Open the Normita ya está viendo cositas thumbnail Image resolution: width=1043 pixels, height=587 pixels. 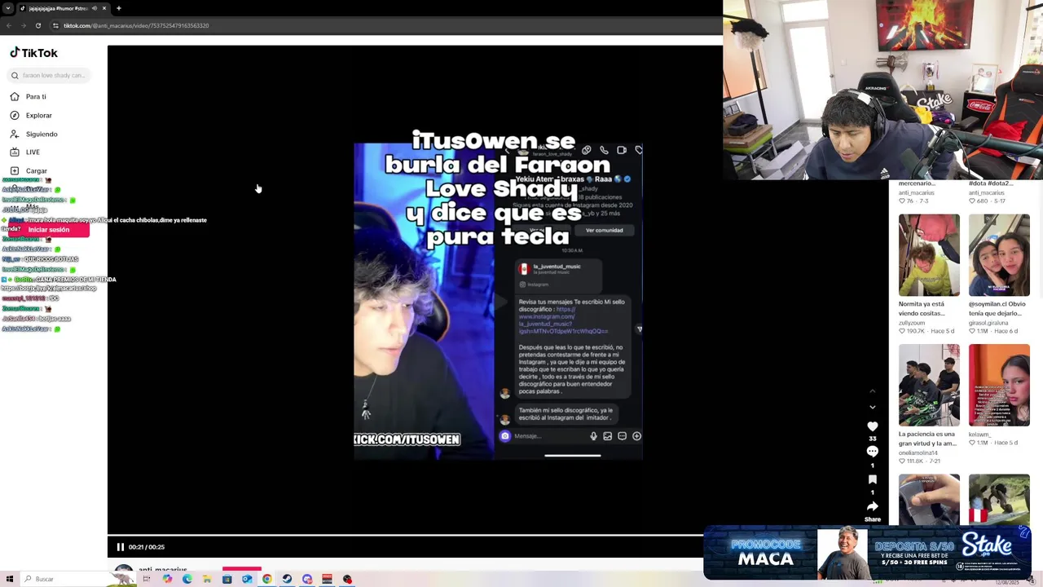929,255
